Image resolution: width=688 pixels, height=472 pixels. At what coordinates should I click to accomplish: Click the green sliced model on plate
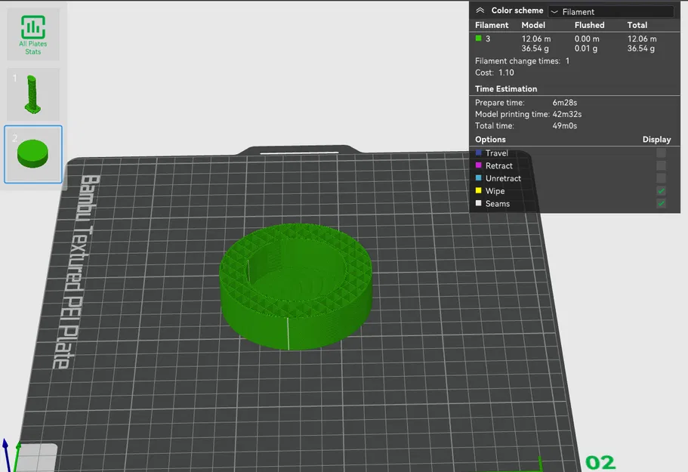tap(296, 287)
